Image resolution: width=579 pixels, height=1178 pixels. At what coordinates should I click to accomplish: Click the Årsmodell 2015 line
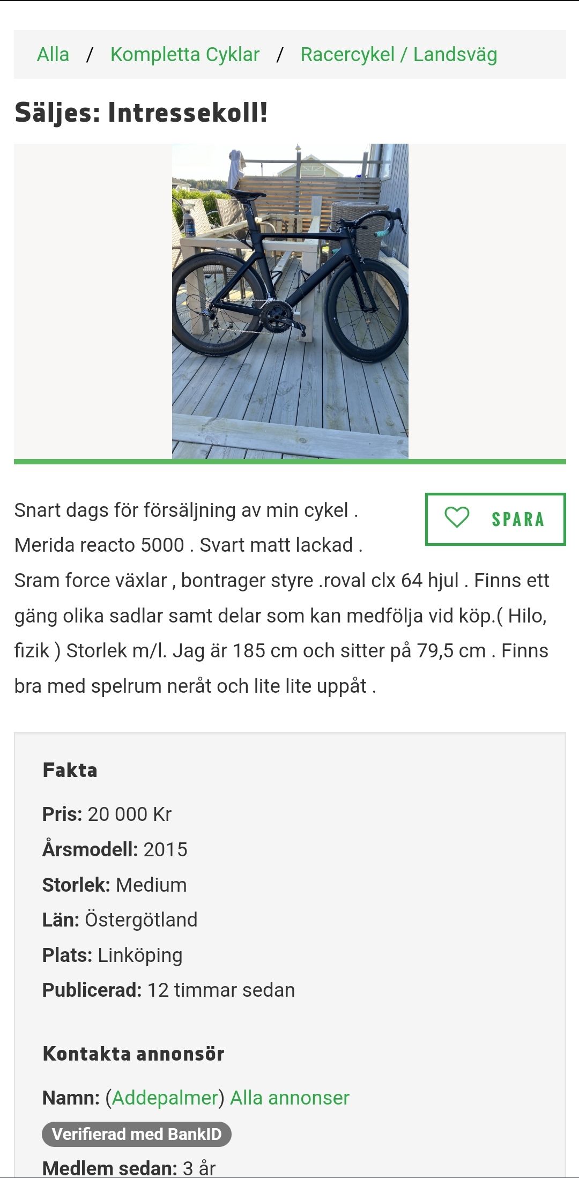115,849
